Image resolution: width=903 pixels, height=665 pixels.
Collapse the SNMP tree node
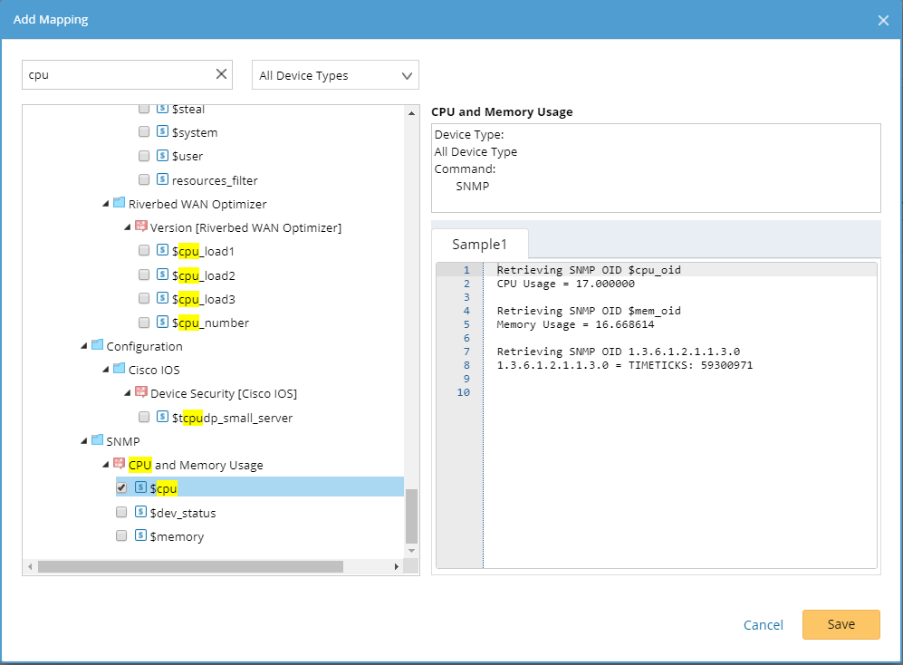pyautogui.click(x=84, y=441)
